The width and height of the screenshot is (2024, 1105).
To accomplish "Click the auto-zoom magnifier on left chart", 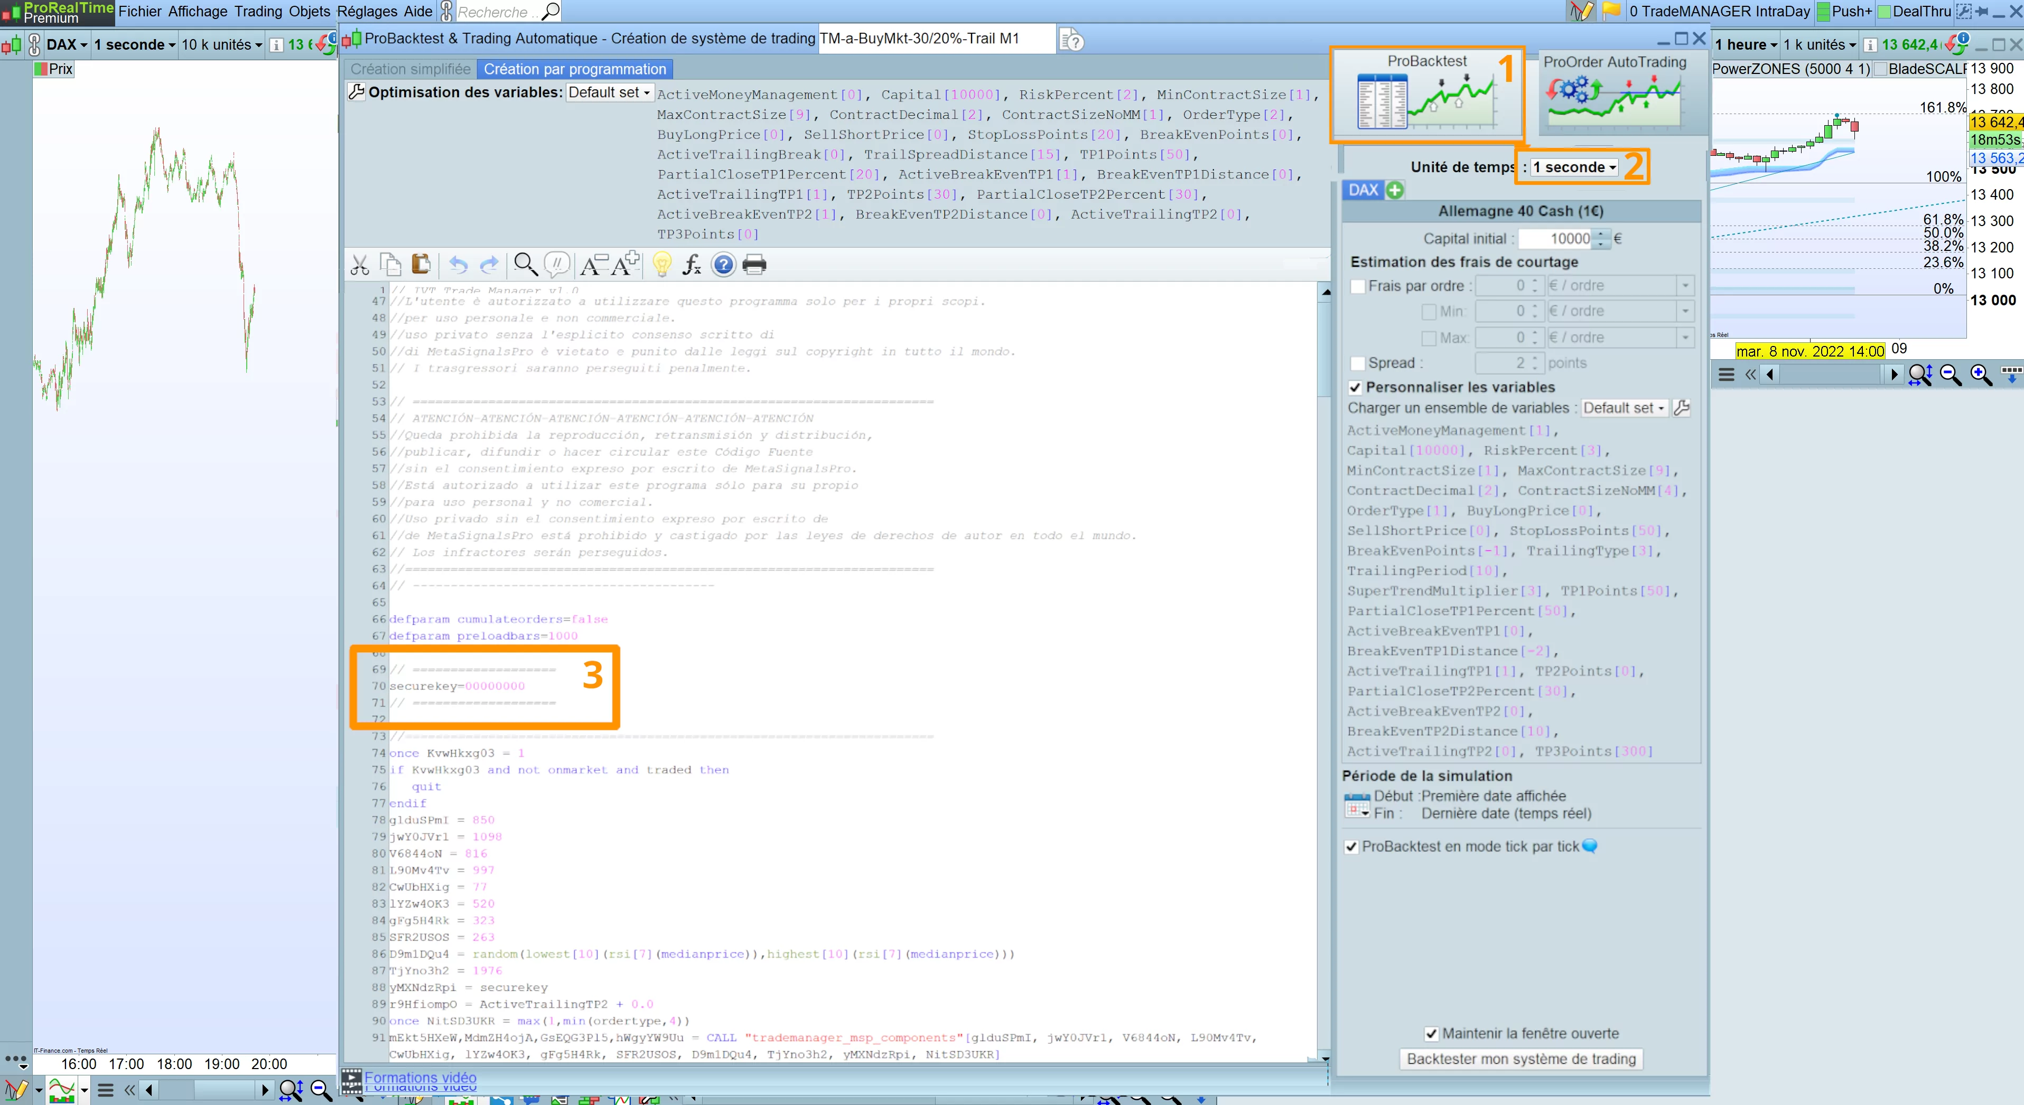I will [291, 1090].
